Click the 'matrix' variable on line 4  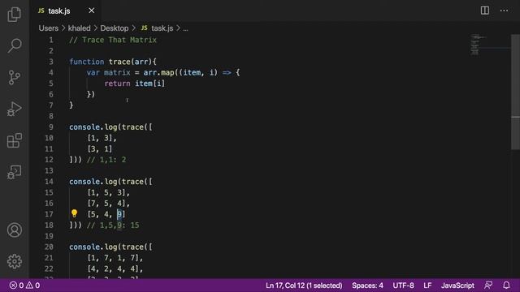[117, 72]
